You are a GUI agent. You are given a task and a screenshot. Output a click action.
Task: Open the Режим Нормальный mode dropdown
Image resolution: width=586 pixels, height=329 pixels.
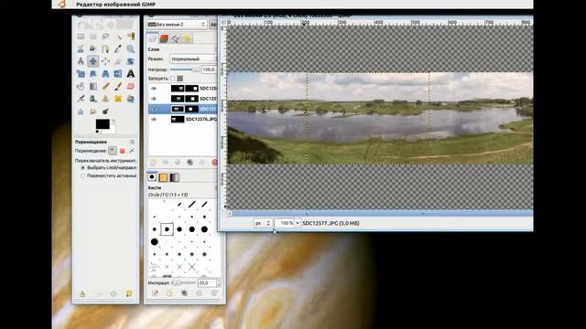(x=193, y=58)
